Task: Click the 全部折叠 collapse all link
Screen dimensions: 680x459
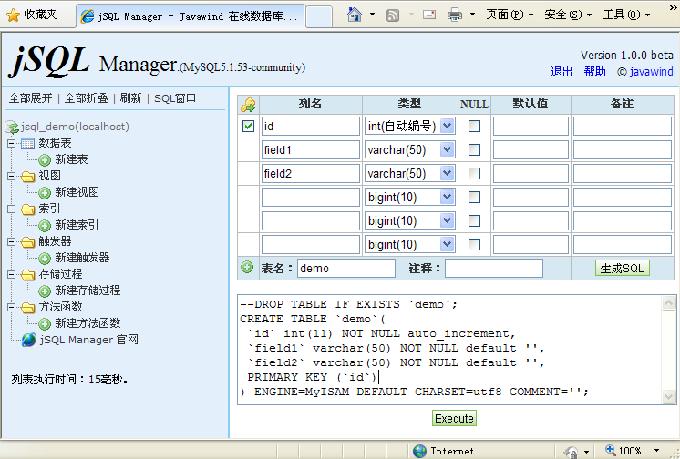Action: [86, 98]
